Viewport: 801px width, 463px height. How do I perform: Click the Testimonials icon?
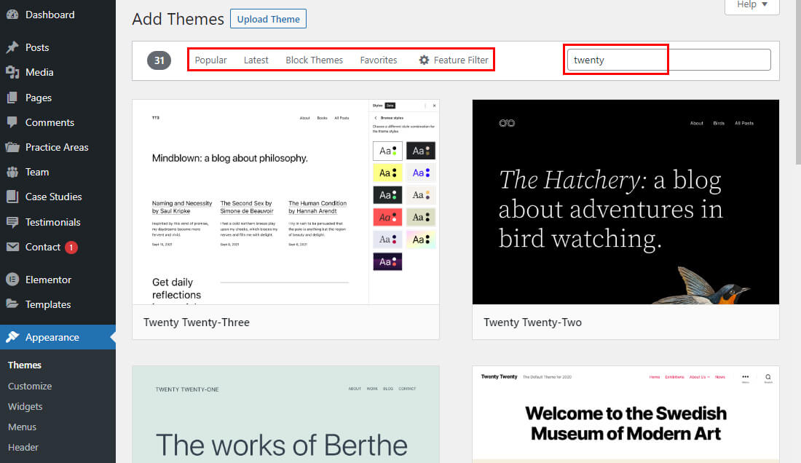pos(12,222)
